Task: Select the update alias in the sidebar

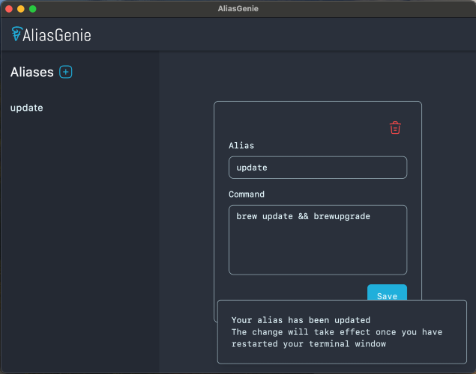Action: coord(27,108)
